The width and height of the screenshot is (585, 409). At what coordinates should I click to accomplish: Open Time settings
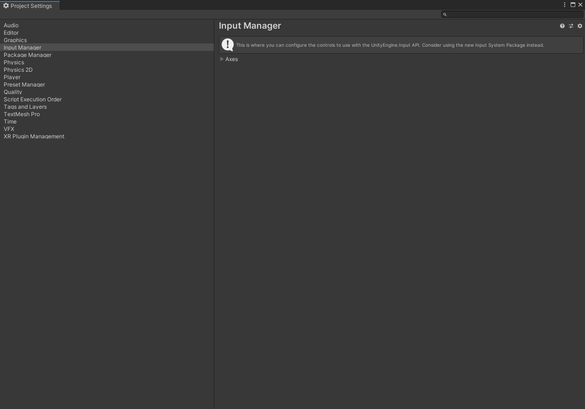click(107, 122)
